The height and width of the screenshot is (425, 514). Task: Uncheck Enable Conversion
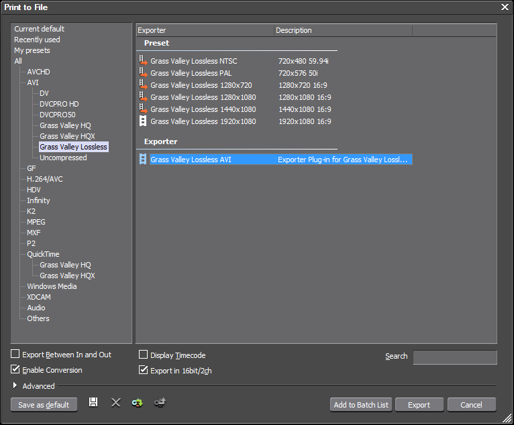click(x=15, y=369)
